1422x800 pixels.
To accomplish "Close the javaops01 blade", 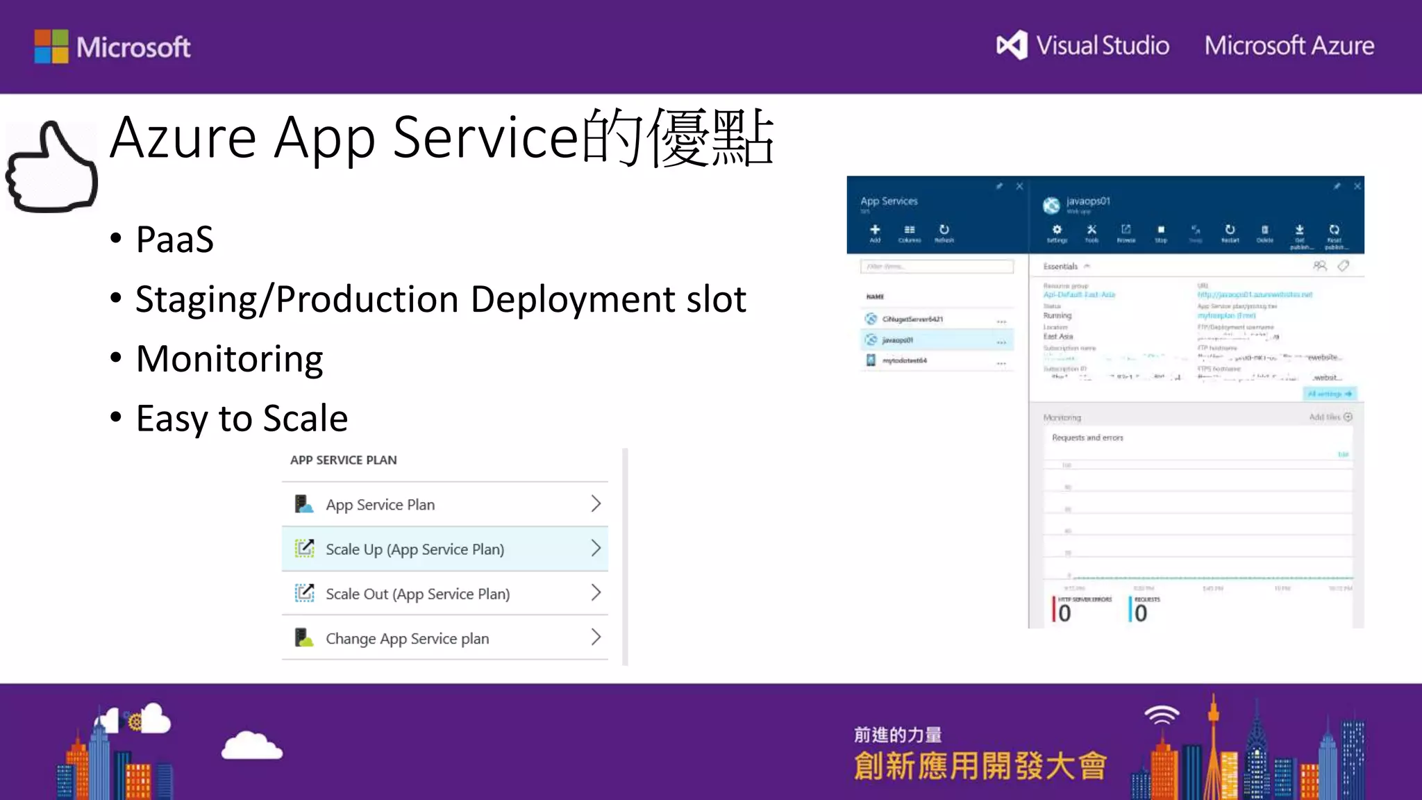I will 1357,186.
